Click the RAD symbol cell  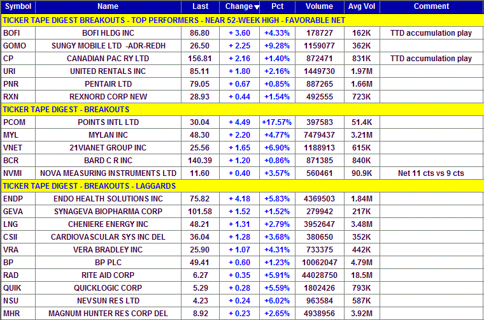tap(18, 275)
